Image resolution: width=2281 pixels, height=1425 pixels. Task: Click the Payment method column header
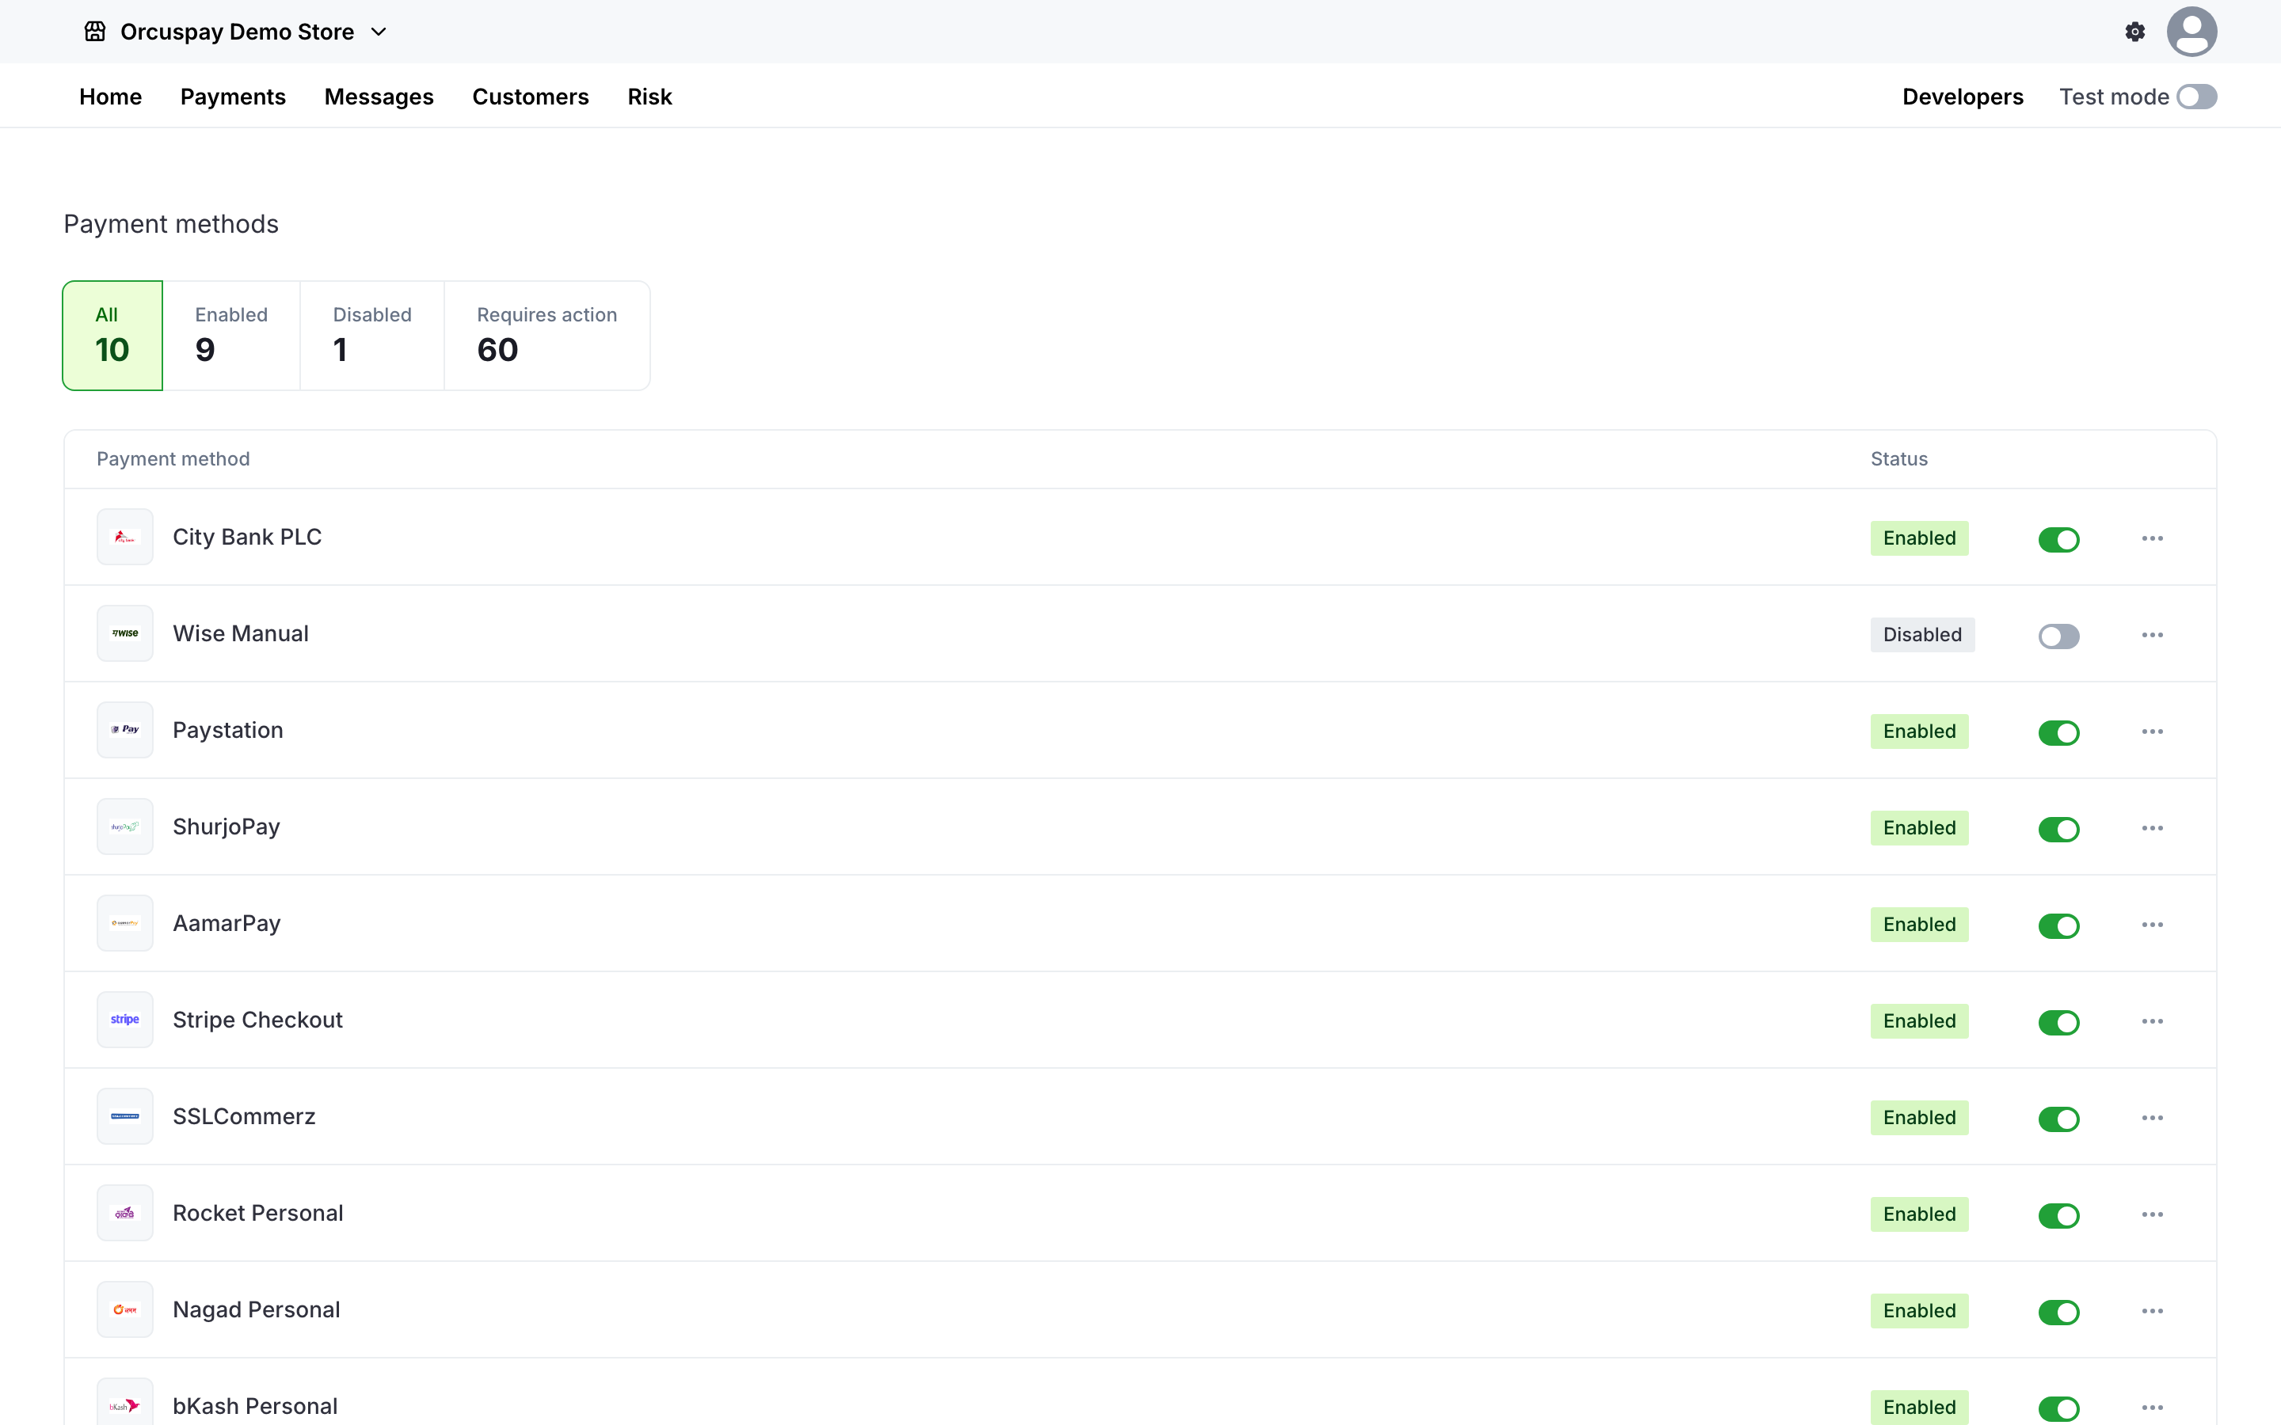(x=173, y=459)
